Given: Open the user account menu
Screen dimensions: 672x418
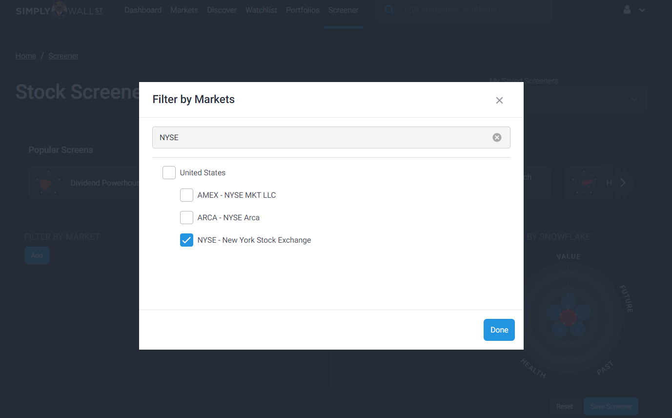Looking at the screenshot, I should 634,10.
